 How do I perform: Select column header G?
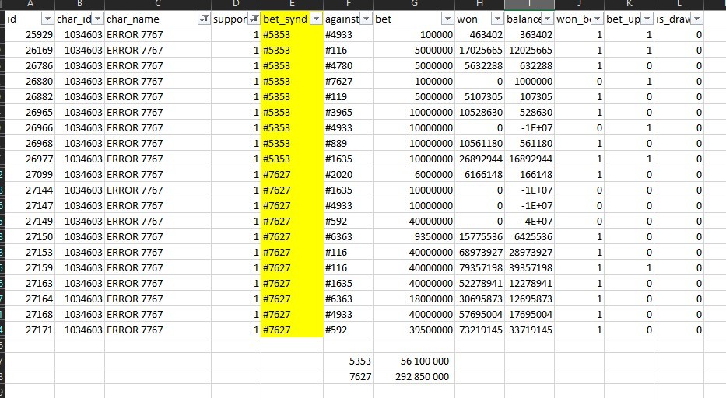(x=414, y=4)
